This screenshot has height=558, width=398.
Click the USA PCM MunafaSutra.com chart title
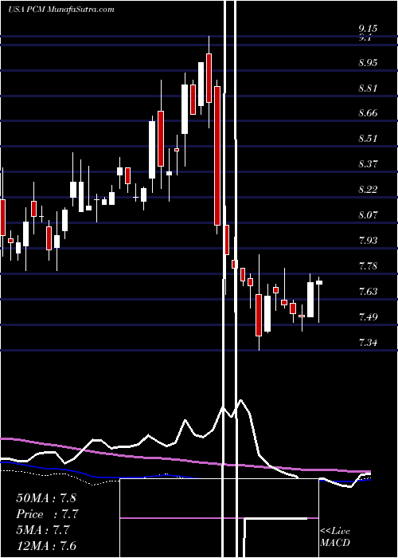coord(61,10)
